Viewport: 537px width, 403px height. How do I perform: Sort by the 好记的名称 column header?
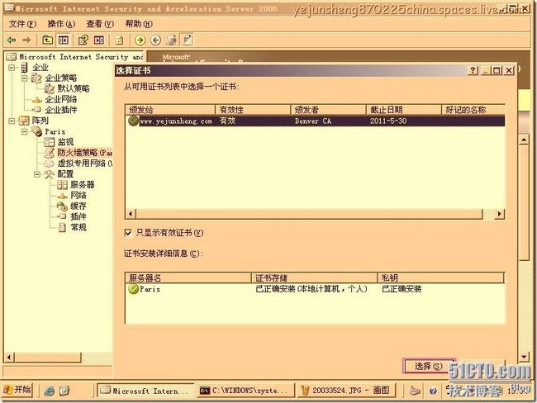point(473,110)
